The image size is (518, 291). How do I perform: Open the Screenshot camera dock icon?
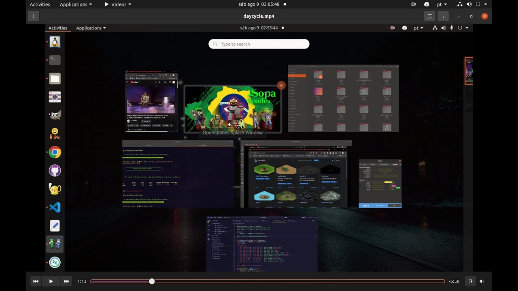[55, 97]
